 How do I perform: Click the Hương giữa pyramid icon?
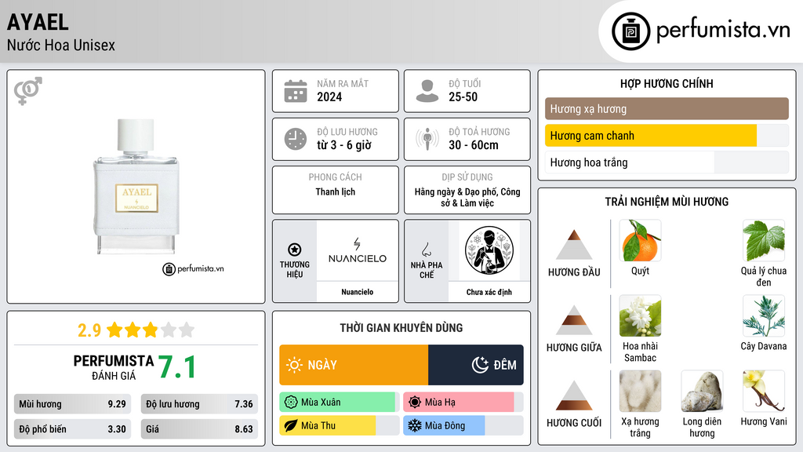coord(574,320)
